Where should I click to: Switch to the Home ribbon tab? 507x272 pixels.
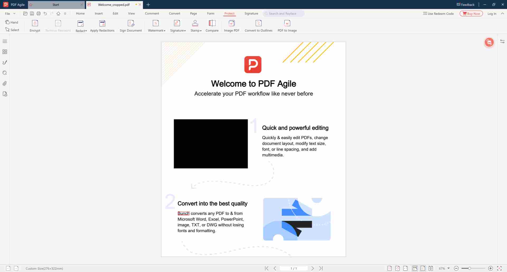[80, 13]
